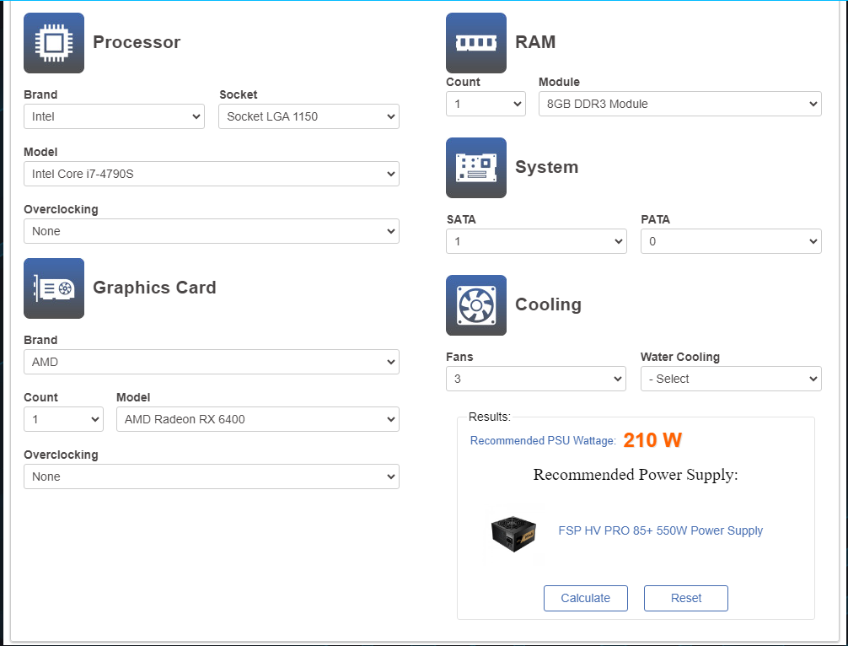Open the Water Cooling select dropdown
Screen dimensions: 848x646
(731, 379)
